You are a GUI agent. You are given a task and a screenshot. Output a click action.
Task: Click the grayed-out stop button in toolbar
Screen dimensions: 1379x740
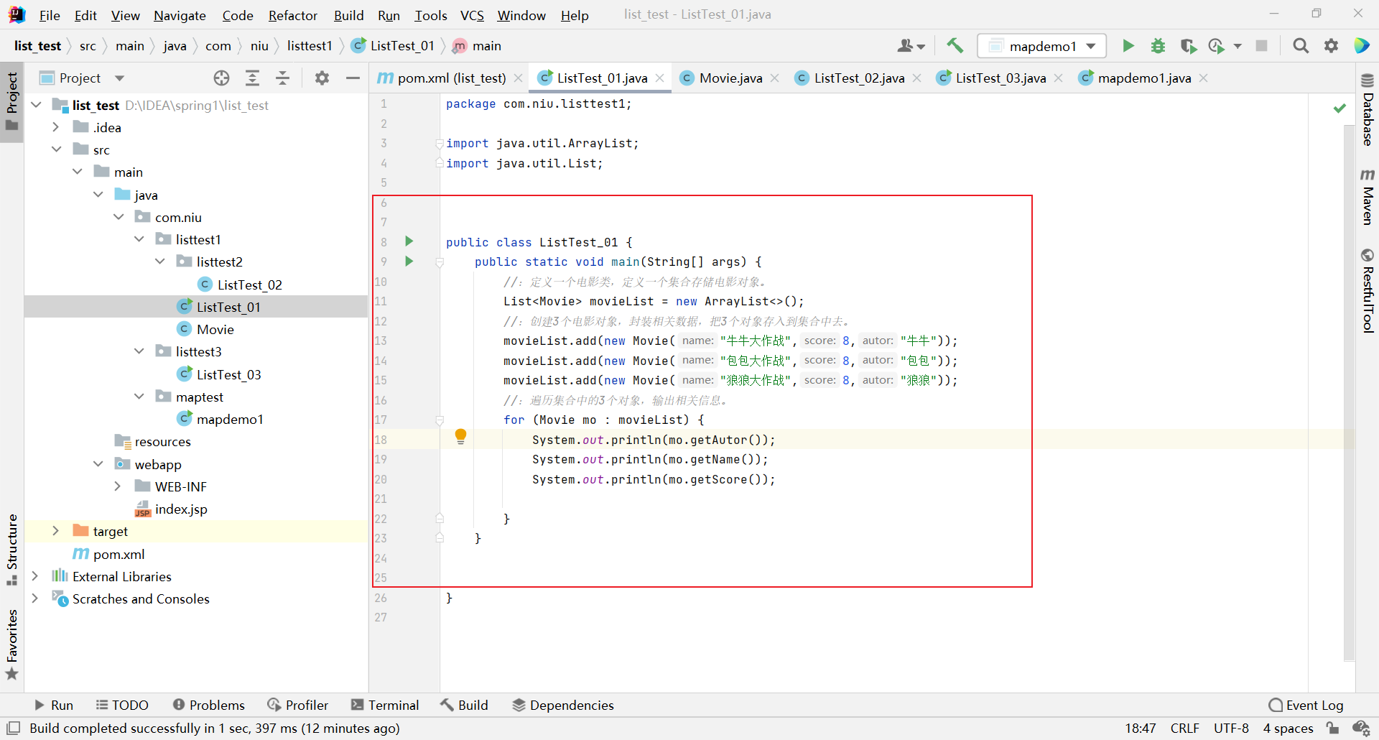1261,46
